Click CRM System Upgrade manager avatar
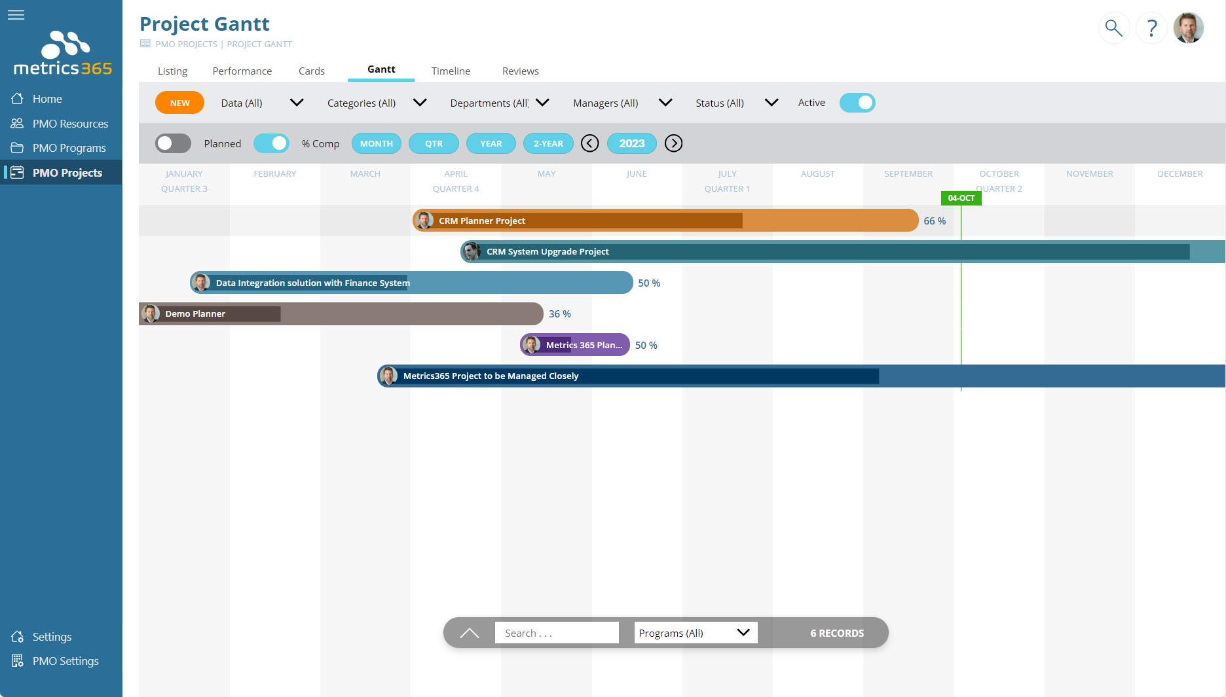Viewport: 1226px width, 697px height. [472, 251]
